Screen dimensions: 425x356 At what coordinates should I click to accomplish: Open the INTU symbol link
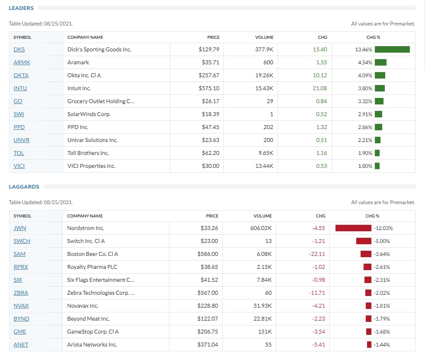point(20,88)
